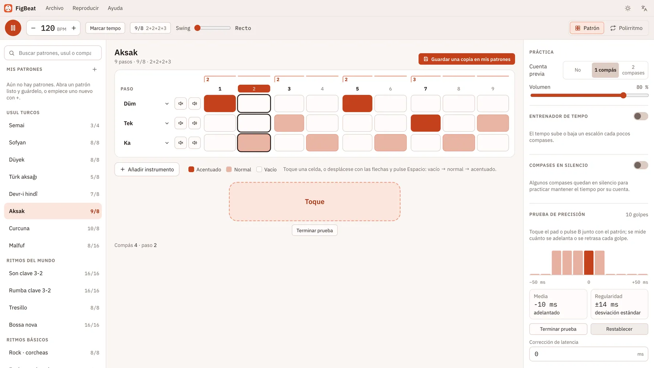Click the Marcar tempo button
The image size is (654, 368).
[x=105, y=28]
